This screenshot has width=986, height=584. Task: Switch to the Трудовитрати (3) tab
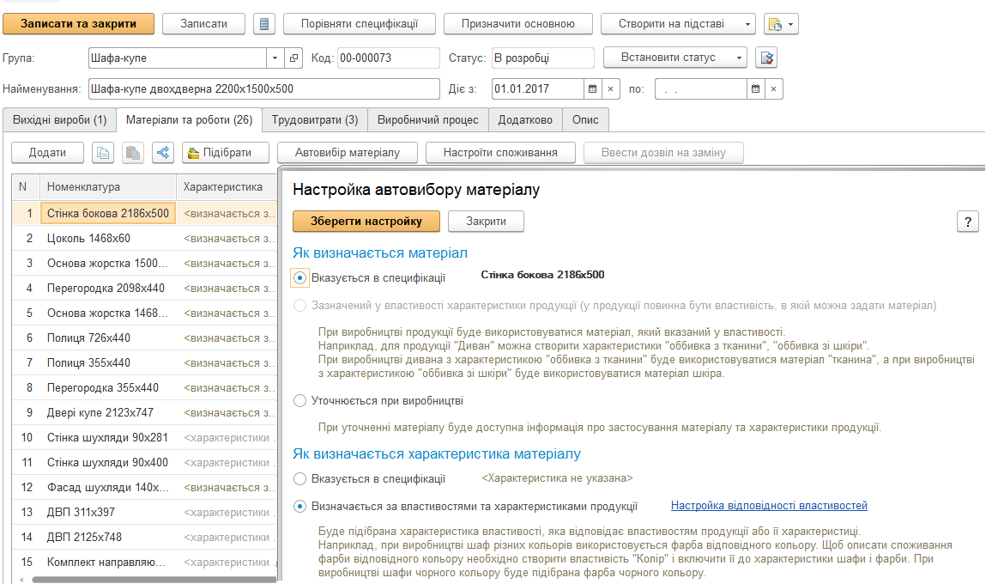pos(315,120)
